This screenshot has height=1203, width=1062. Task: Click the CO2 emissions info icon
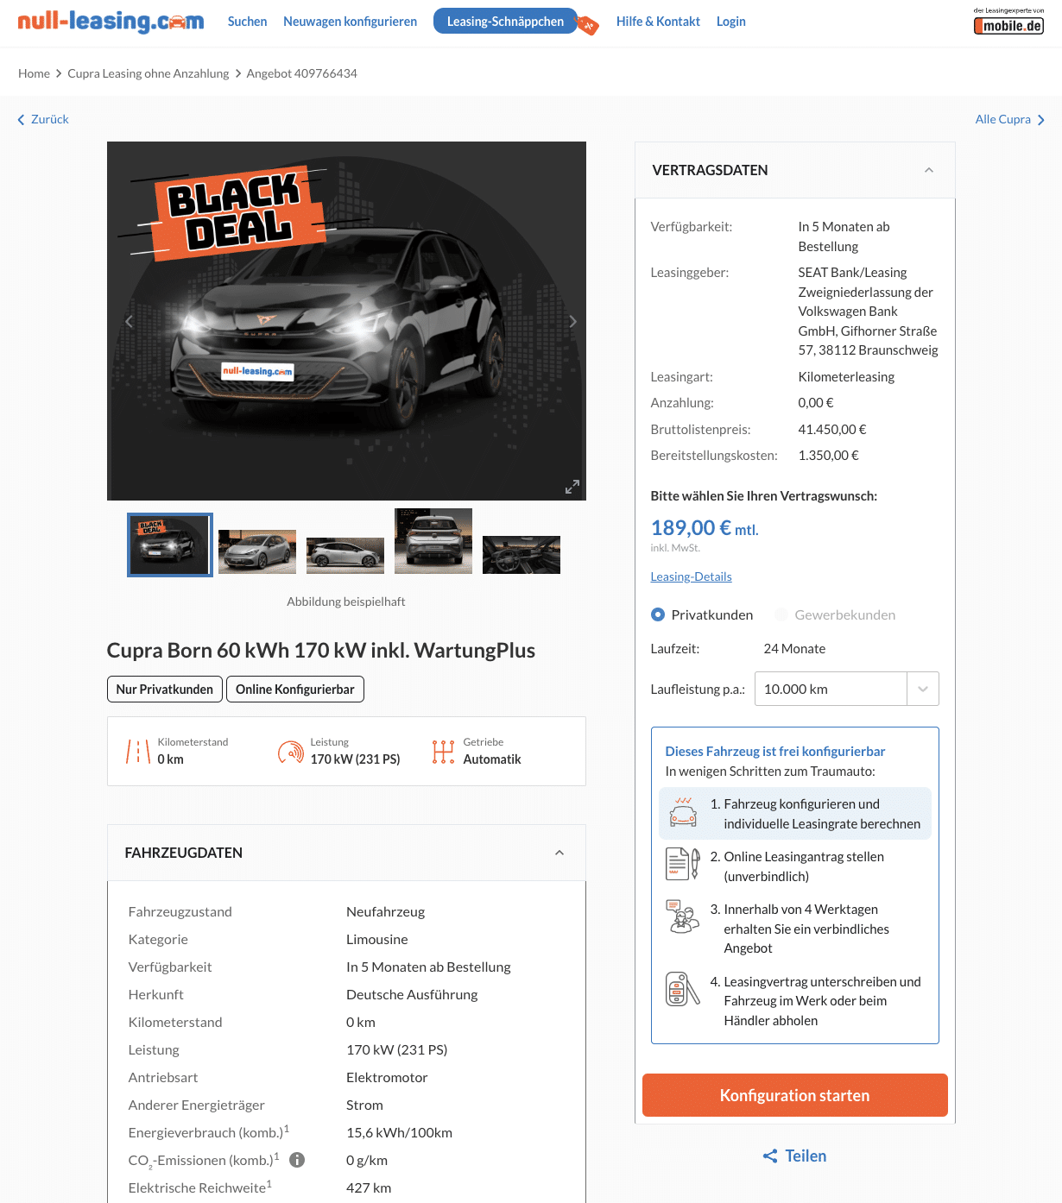pos(297,1160)
